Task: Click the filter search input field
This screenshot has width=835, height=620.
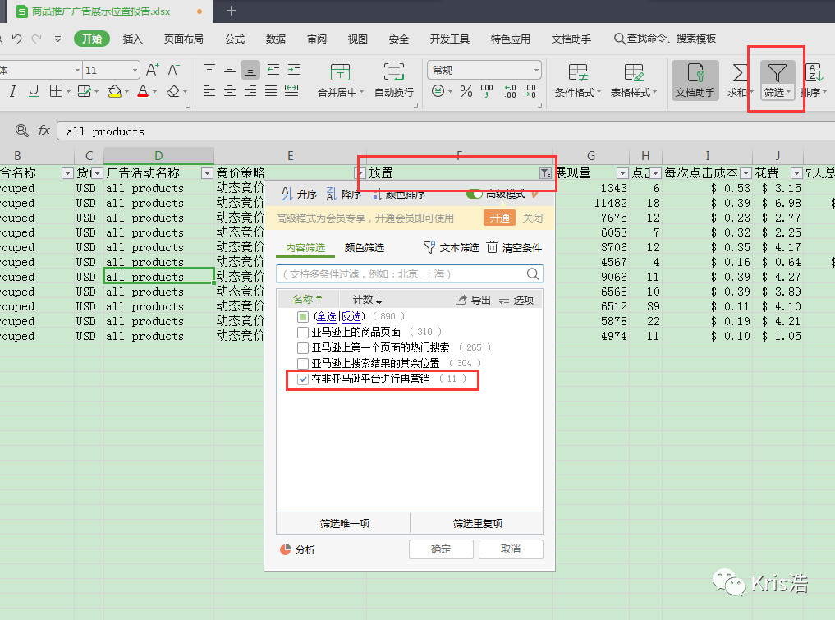Action: (x=402, y=274)
